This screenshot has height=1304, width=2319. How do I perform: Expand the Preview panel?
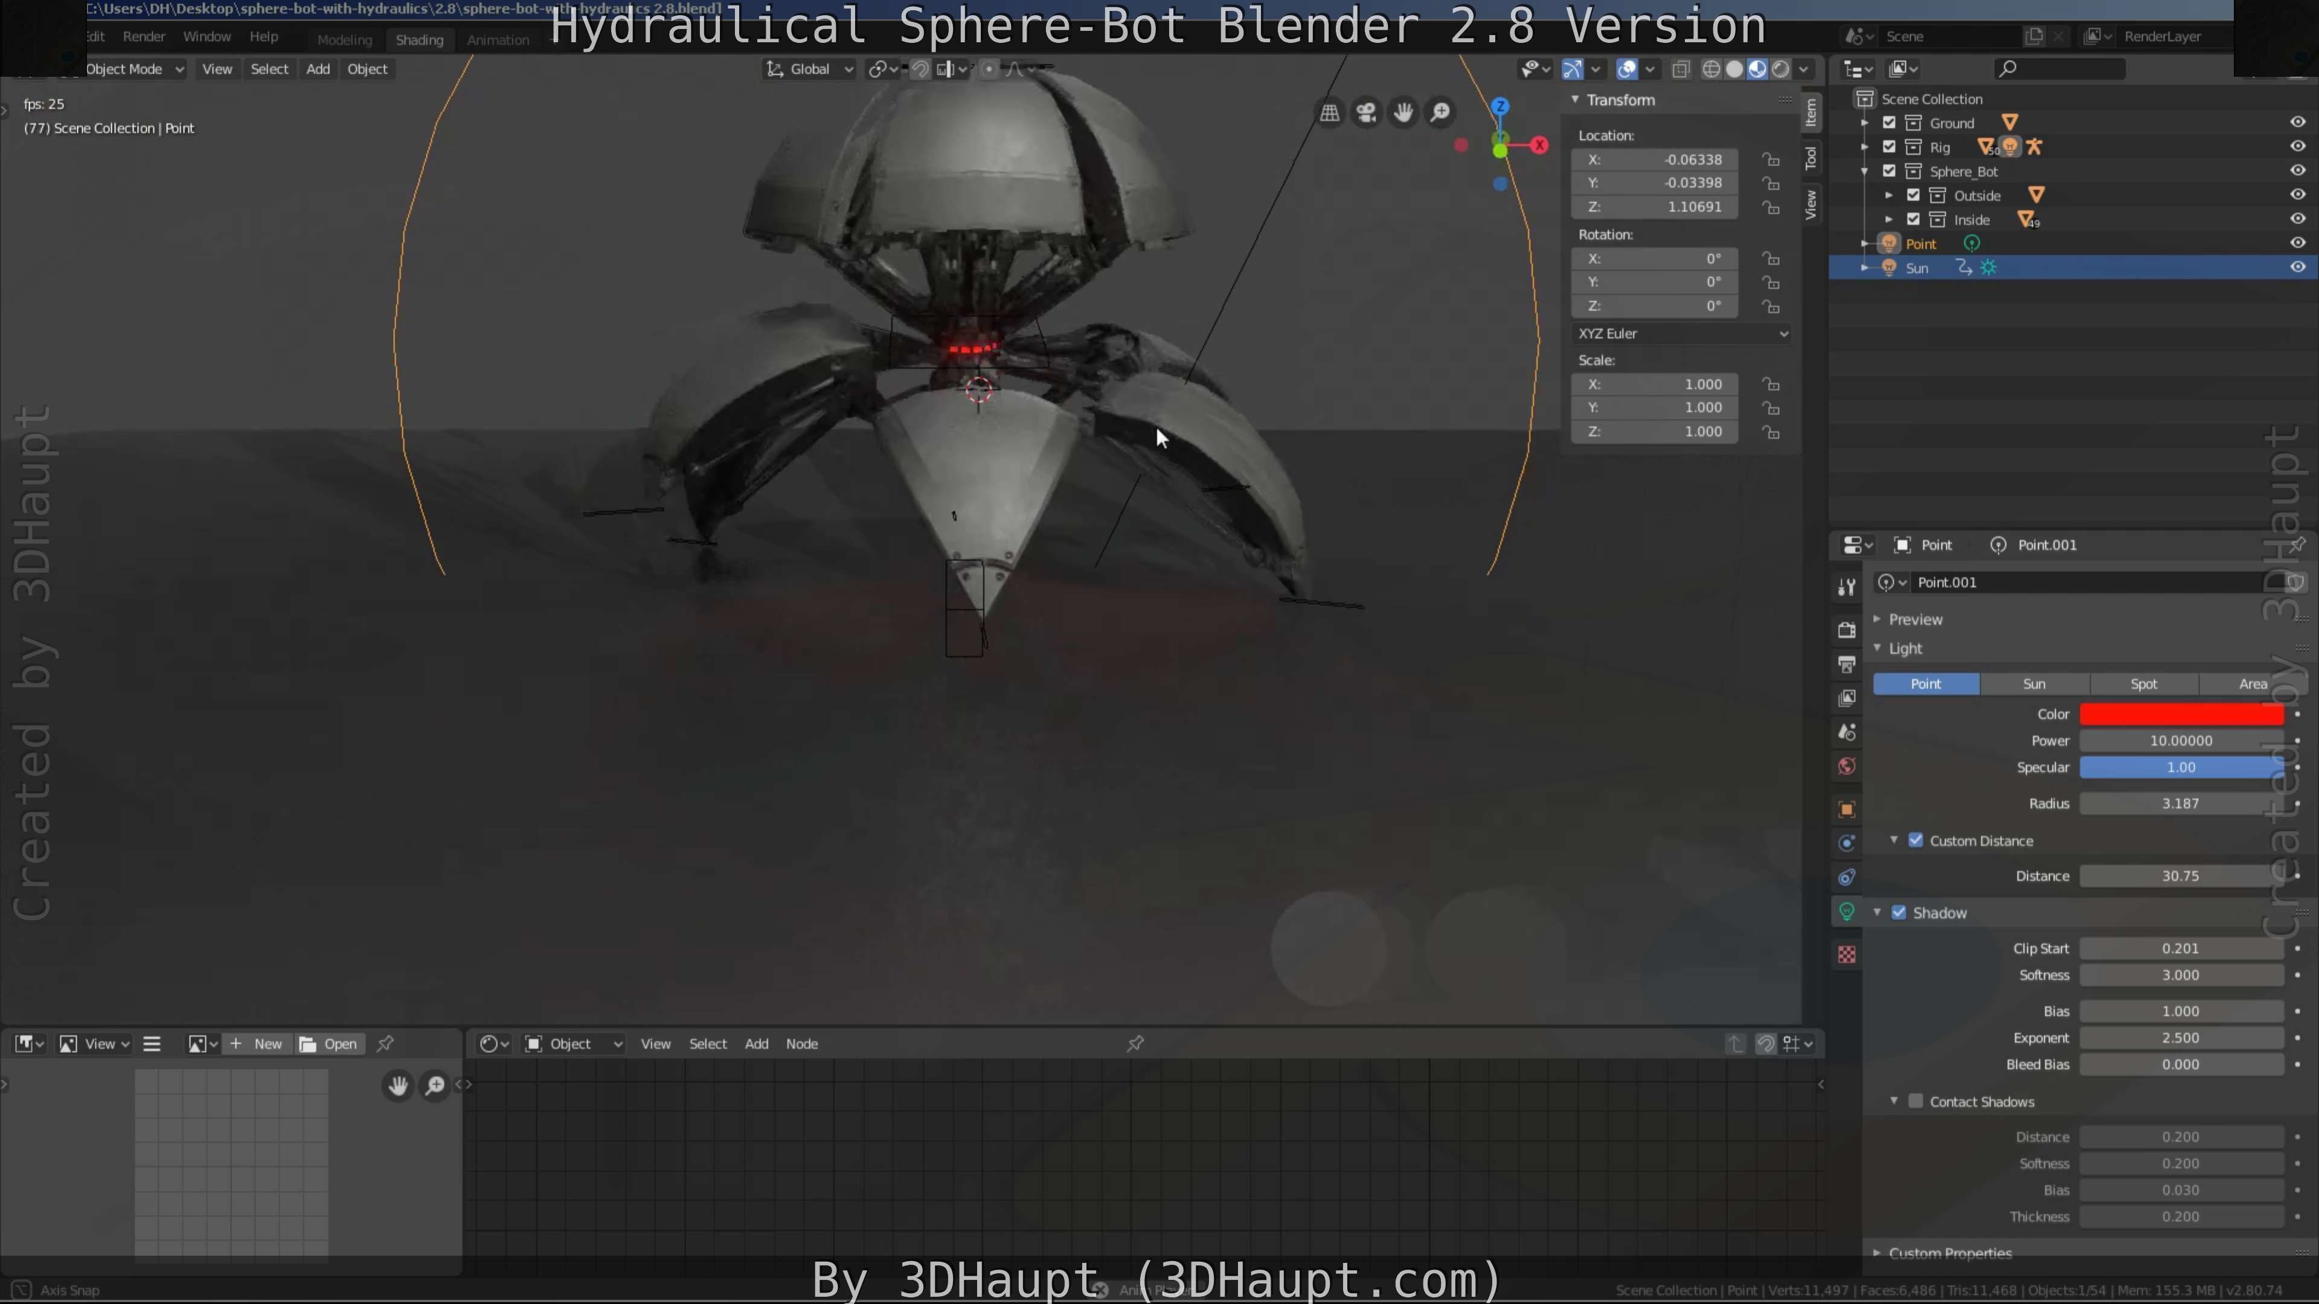click(x=1877, y=619)
